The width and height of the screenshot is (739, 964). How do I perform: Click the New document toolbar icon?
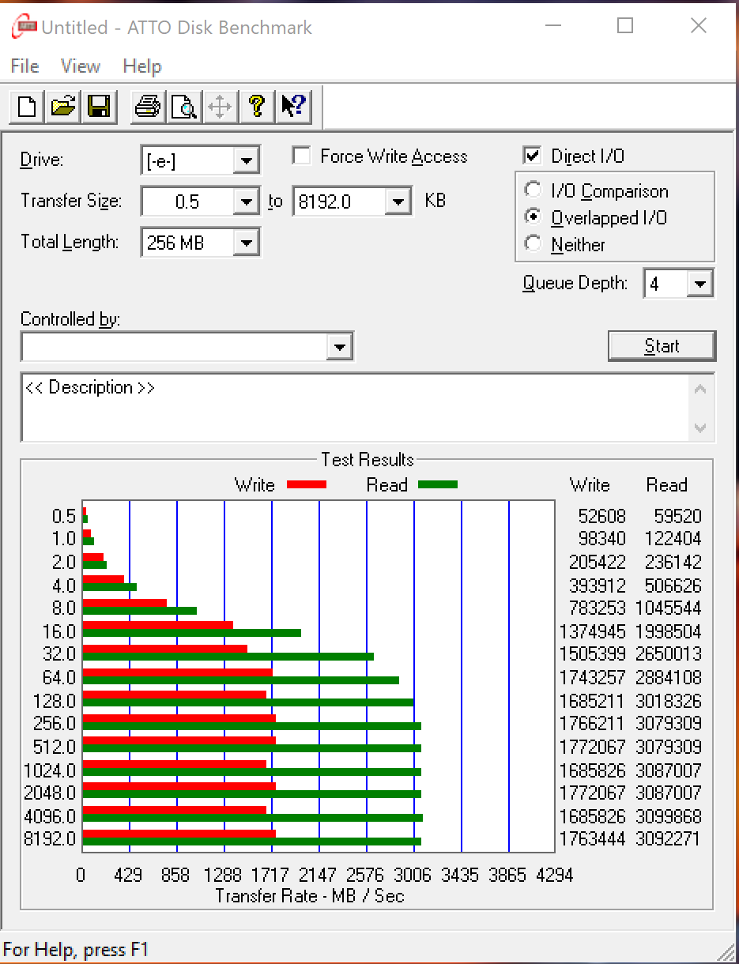click(x=27, y=106)
